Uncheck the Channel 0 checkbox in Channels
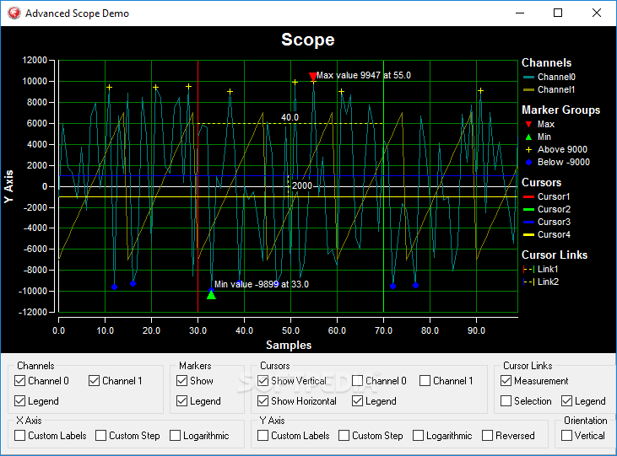Screen dimensions: 617x456 (x=19, y=380)
